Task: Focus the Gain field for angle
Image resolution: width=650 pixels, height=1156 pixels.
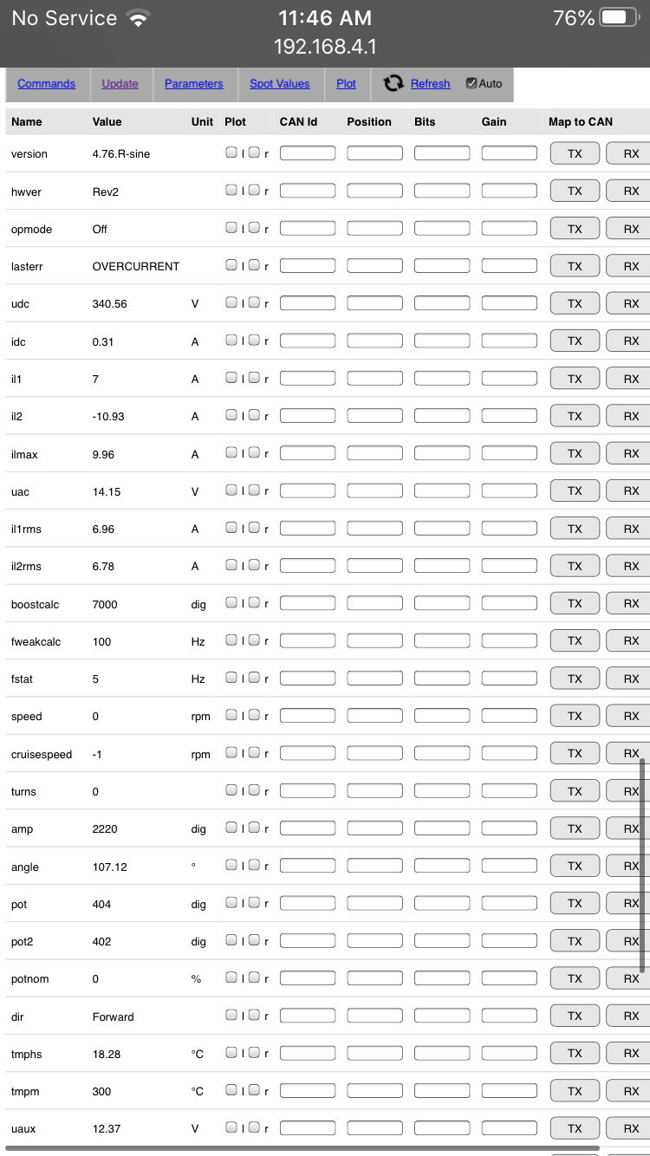Action: click(509, 866)
